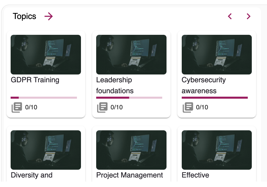Click the lessons icon on GDPR Training card
Image resolution: width=267 pixels, height=187 pixels.
pos(17,107)
